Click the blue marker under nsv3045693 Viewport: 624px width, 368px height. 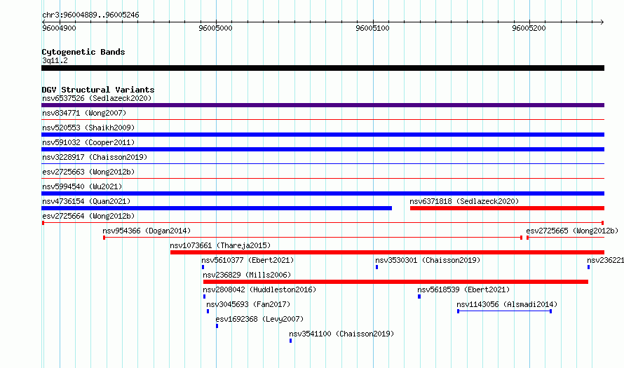(x=208, y=311)
